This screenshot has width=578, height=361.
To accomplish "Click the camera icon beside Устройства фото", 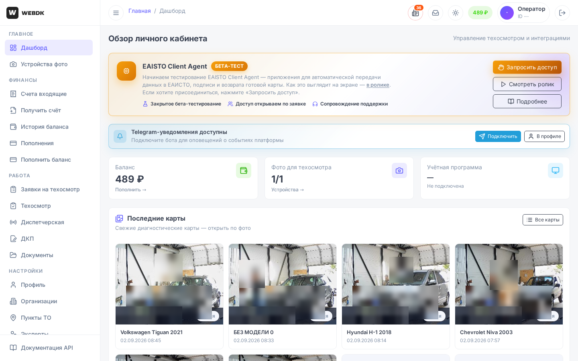I will [13, 64].
